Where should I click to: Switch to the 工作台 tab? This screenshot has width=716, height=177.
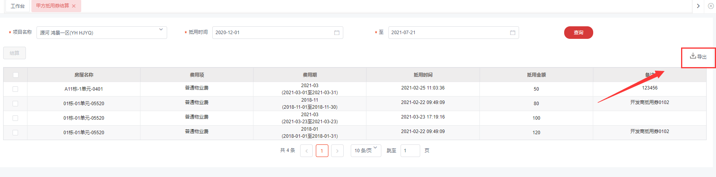coord(18,6)
